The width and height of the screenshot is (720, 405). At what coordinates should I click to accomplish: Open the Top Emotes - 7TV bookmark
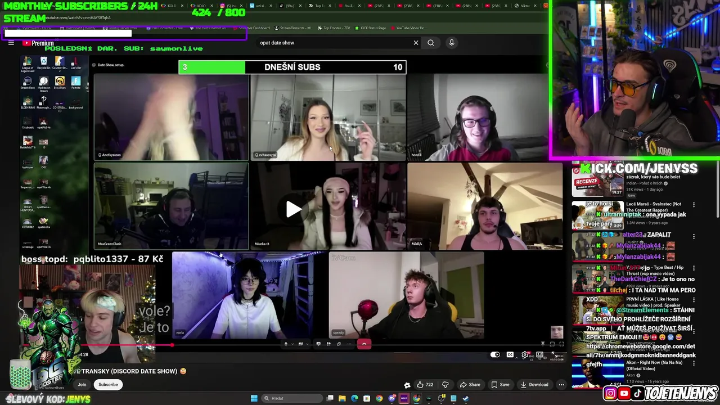335,28
